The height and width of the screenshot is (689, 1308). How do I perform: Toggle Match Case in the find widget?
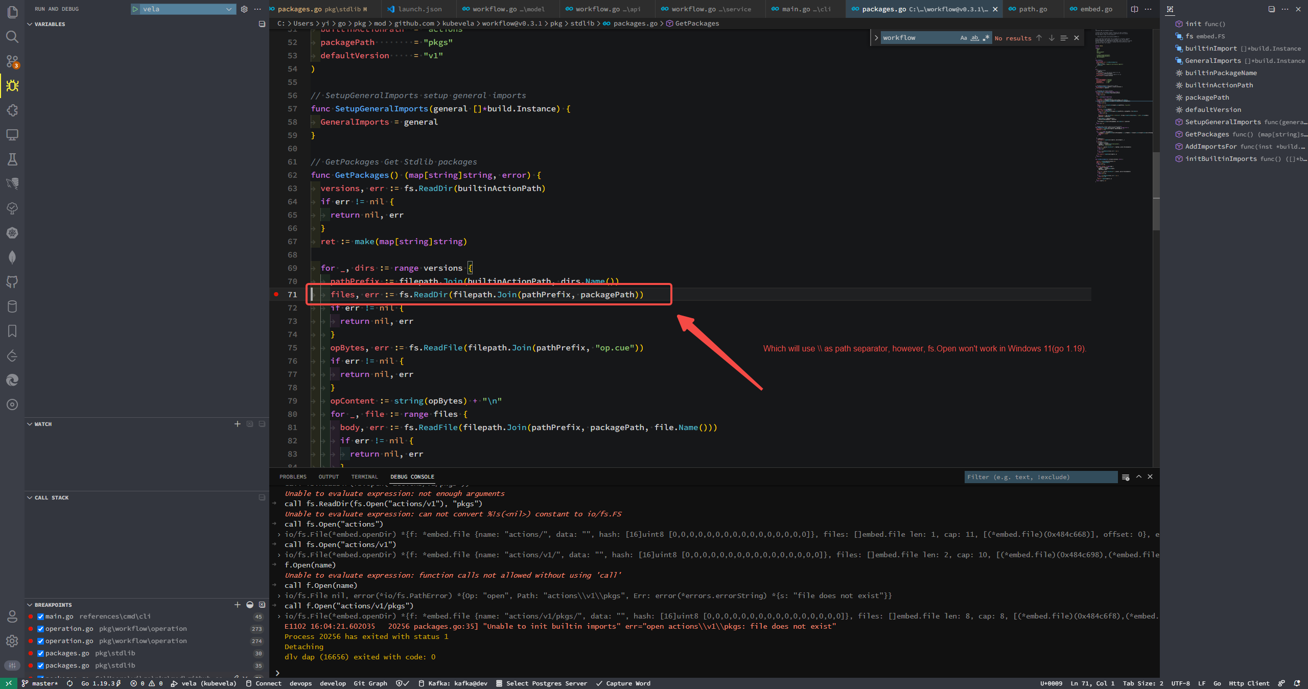pyautogui.click(x=964, y=38)
